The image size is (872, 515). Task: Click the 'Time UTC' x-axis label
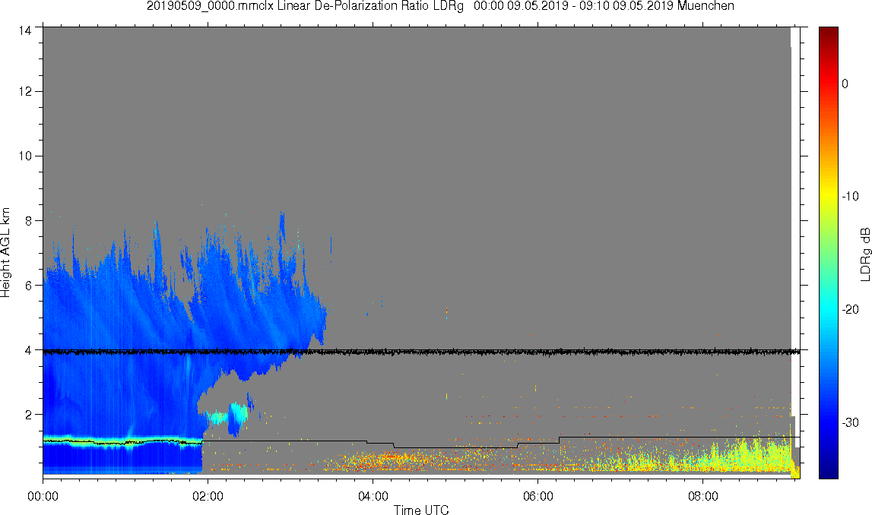[421, 509]
